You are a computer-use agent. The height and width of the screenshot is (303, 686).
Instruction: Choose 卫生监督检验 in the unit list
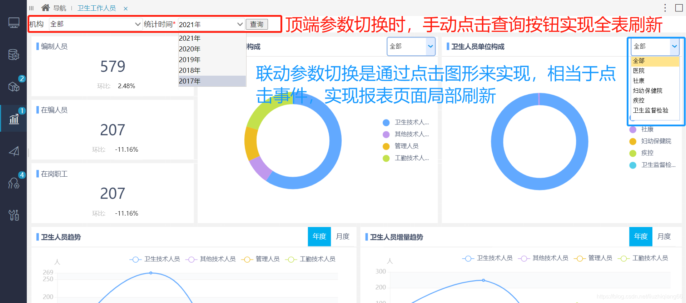(x=655, y=111)
